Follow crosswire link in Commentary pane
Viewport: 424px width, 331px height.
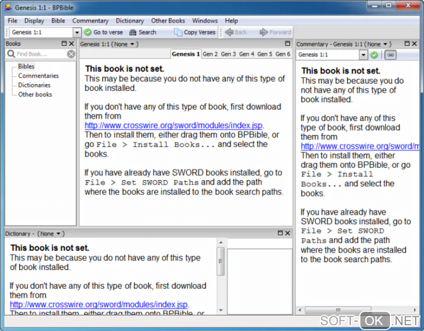(x=360, y=146)
